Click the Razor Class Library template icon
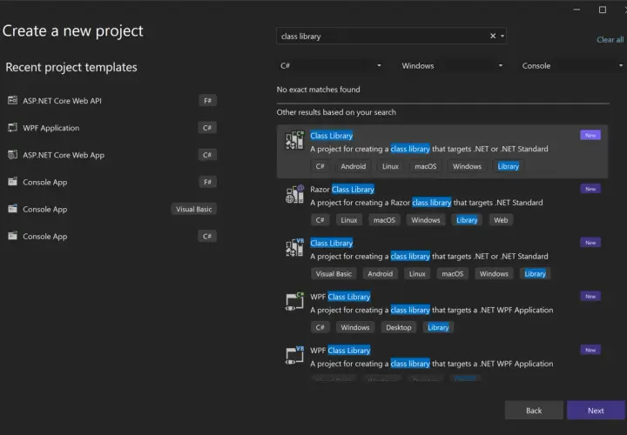This screenshot has width=627, height=435. tap(294, 194)
